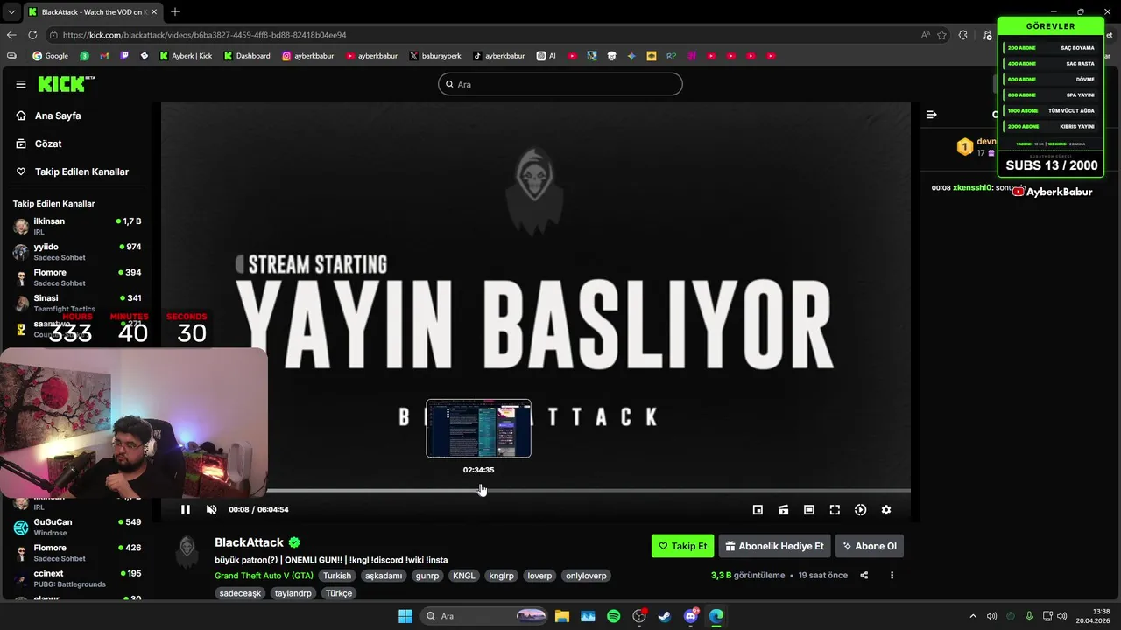This screenshot has height=630, width=1121.
Task: Click Abonelik Hediye Et button
Action: pos(775,546)
